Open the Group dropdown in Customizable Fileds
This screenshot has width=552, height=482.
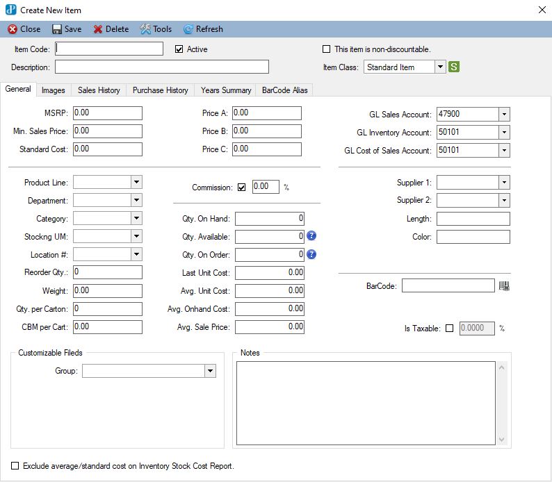coord(210,371)
